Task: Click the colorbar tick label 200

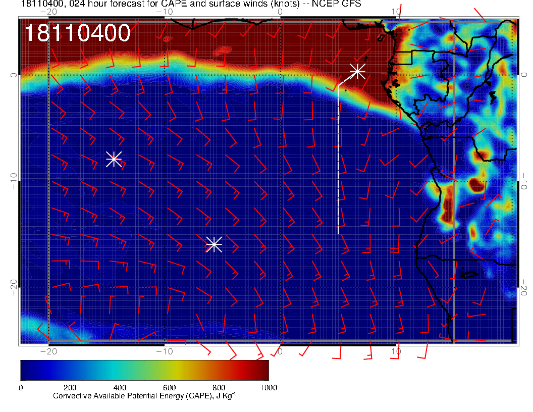Action: click(70, 388)
